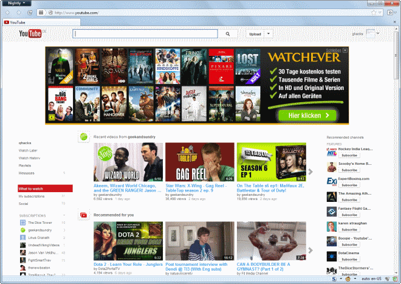Play Wizard World video thumbnail

(x=128, y=162)
